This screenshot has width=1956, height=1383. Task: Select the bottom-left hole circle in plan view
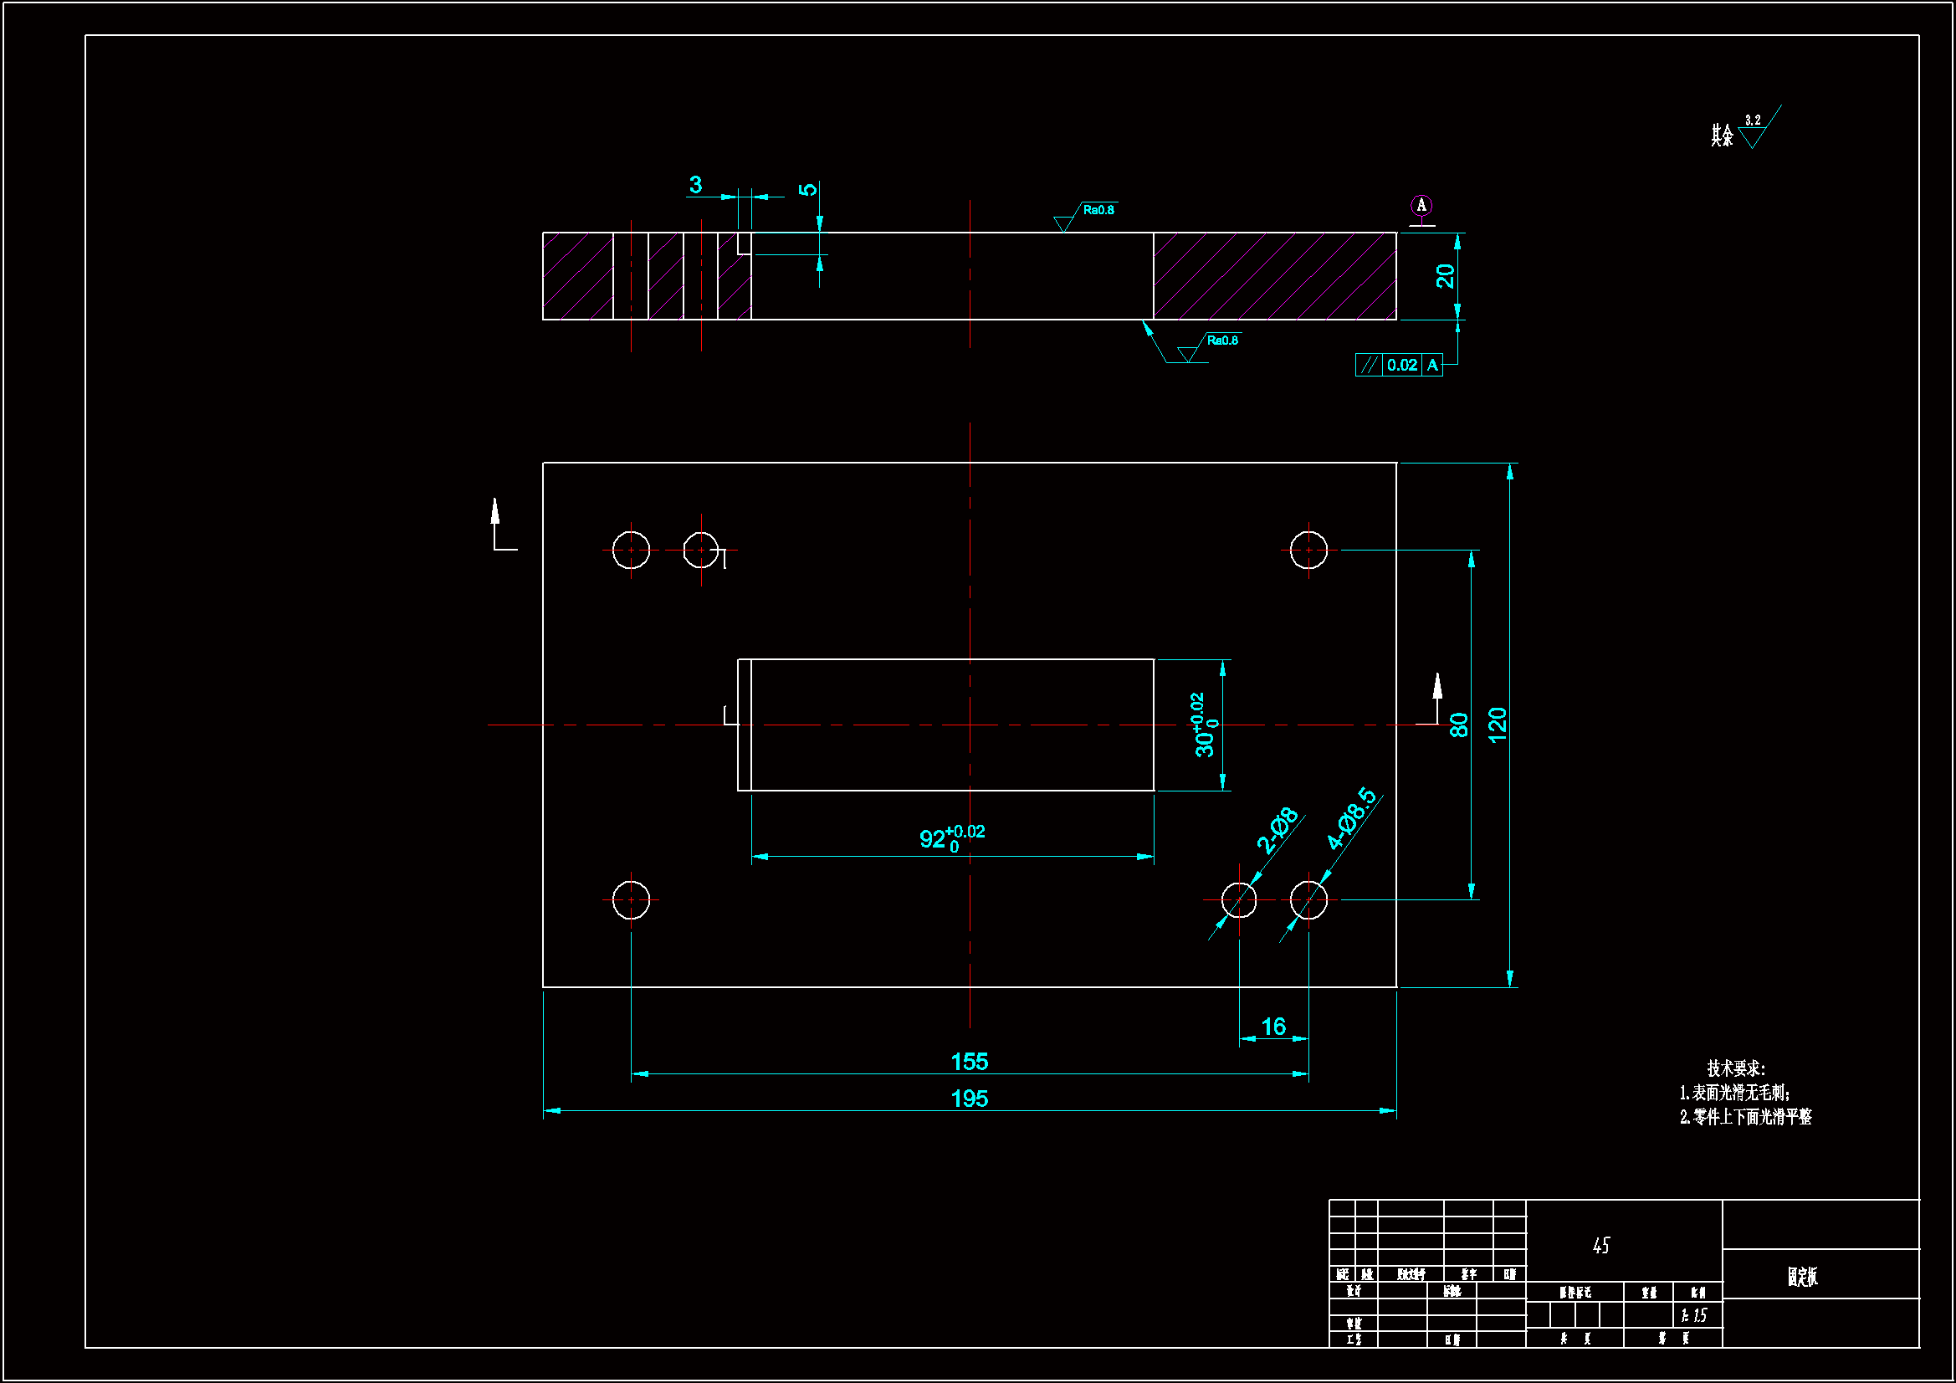point(632,900)
